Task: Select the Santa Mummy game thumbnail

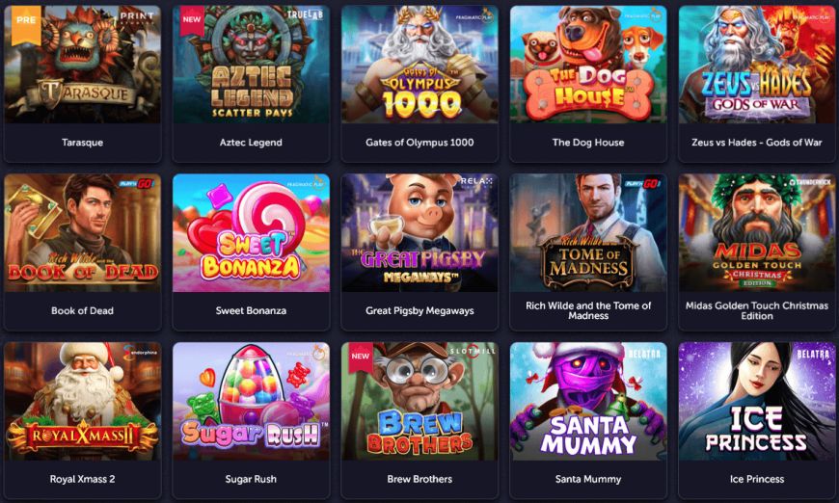Action: pyautogui.click(x=588, y=402)
